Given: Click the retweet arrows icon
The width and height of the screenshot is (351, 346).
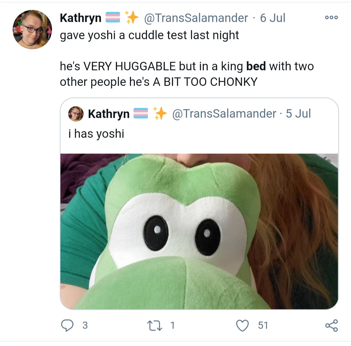Looking at the screenshot, I should tap(154, 326).
